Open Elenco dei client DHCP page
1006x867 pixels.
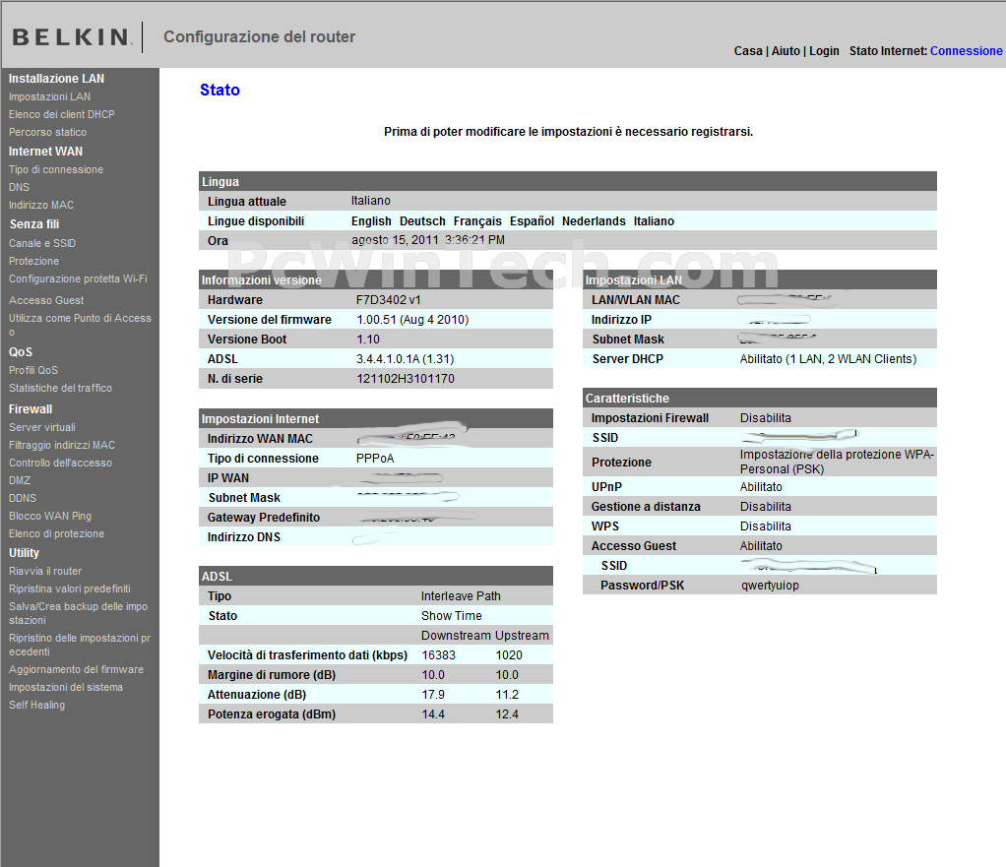[x=62, y=114]
